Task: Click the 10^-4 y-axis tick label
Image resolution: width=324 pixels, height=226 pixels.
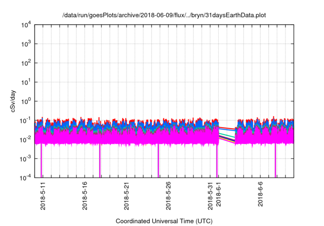Action: (26, 178)
